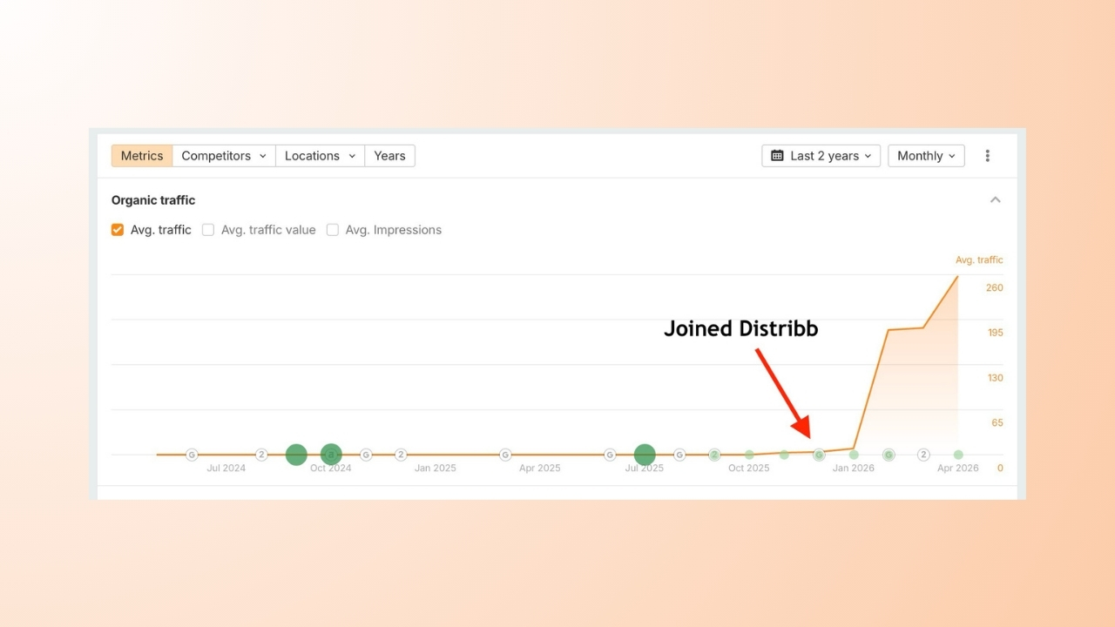Click the 130 axis value
1115x627 pixels.
coord(995,378)
